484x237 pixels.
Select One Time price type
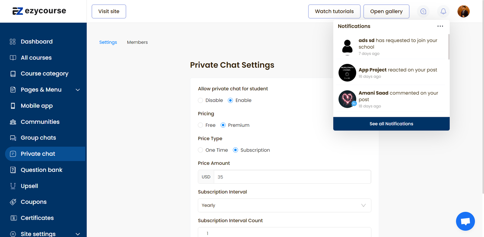[201, 150]
